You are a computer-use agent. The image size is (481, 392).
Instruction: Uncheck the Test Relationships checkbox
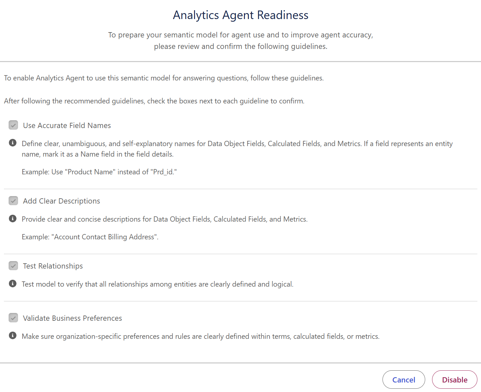13,266
